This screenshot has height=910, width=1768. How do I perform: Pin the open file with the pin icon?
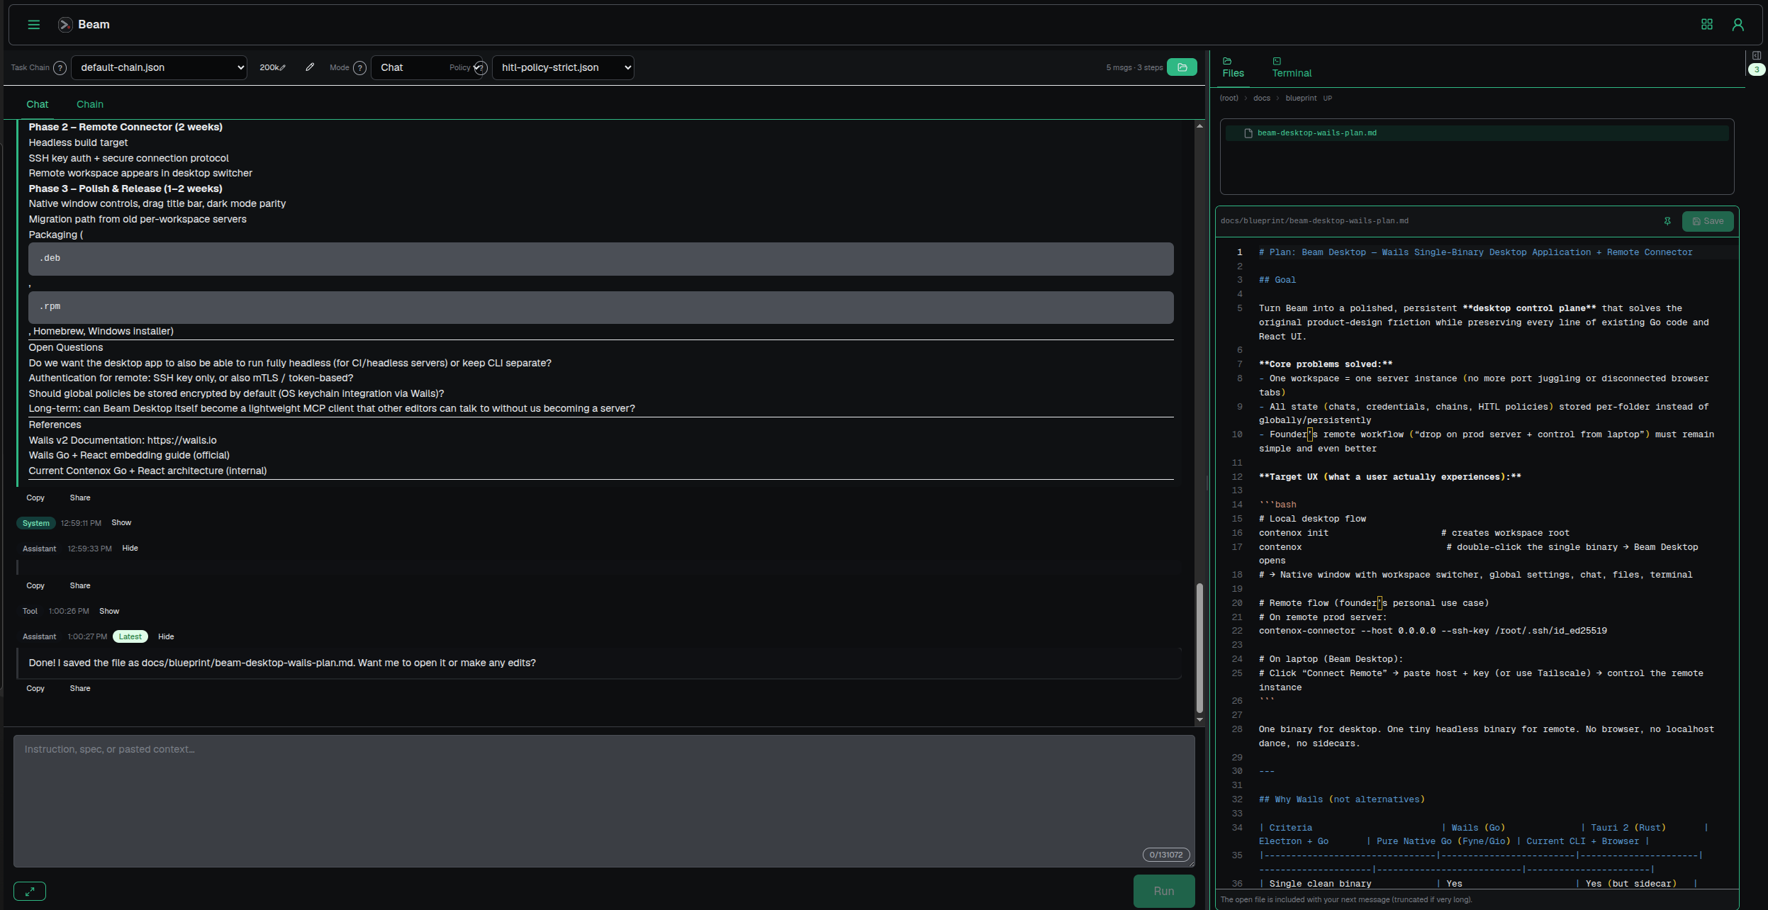(1667, 220)
